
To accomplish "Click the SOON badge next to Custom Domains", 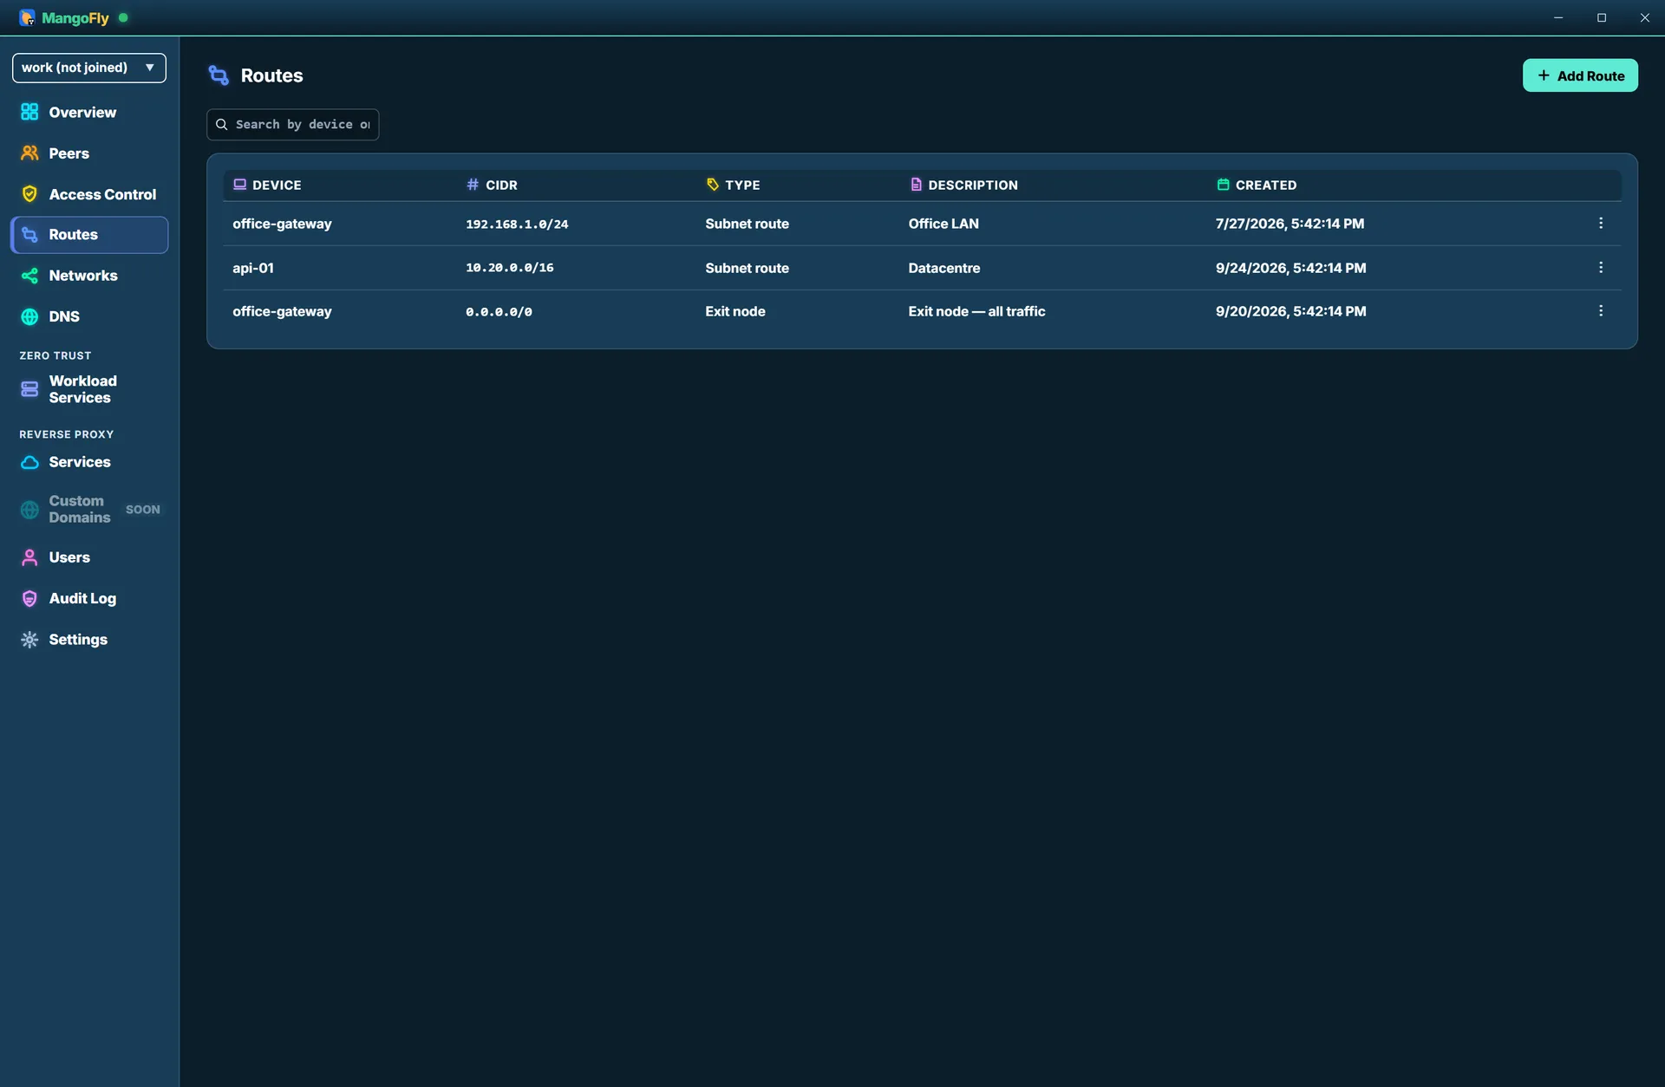I will coord(143,510).
